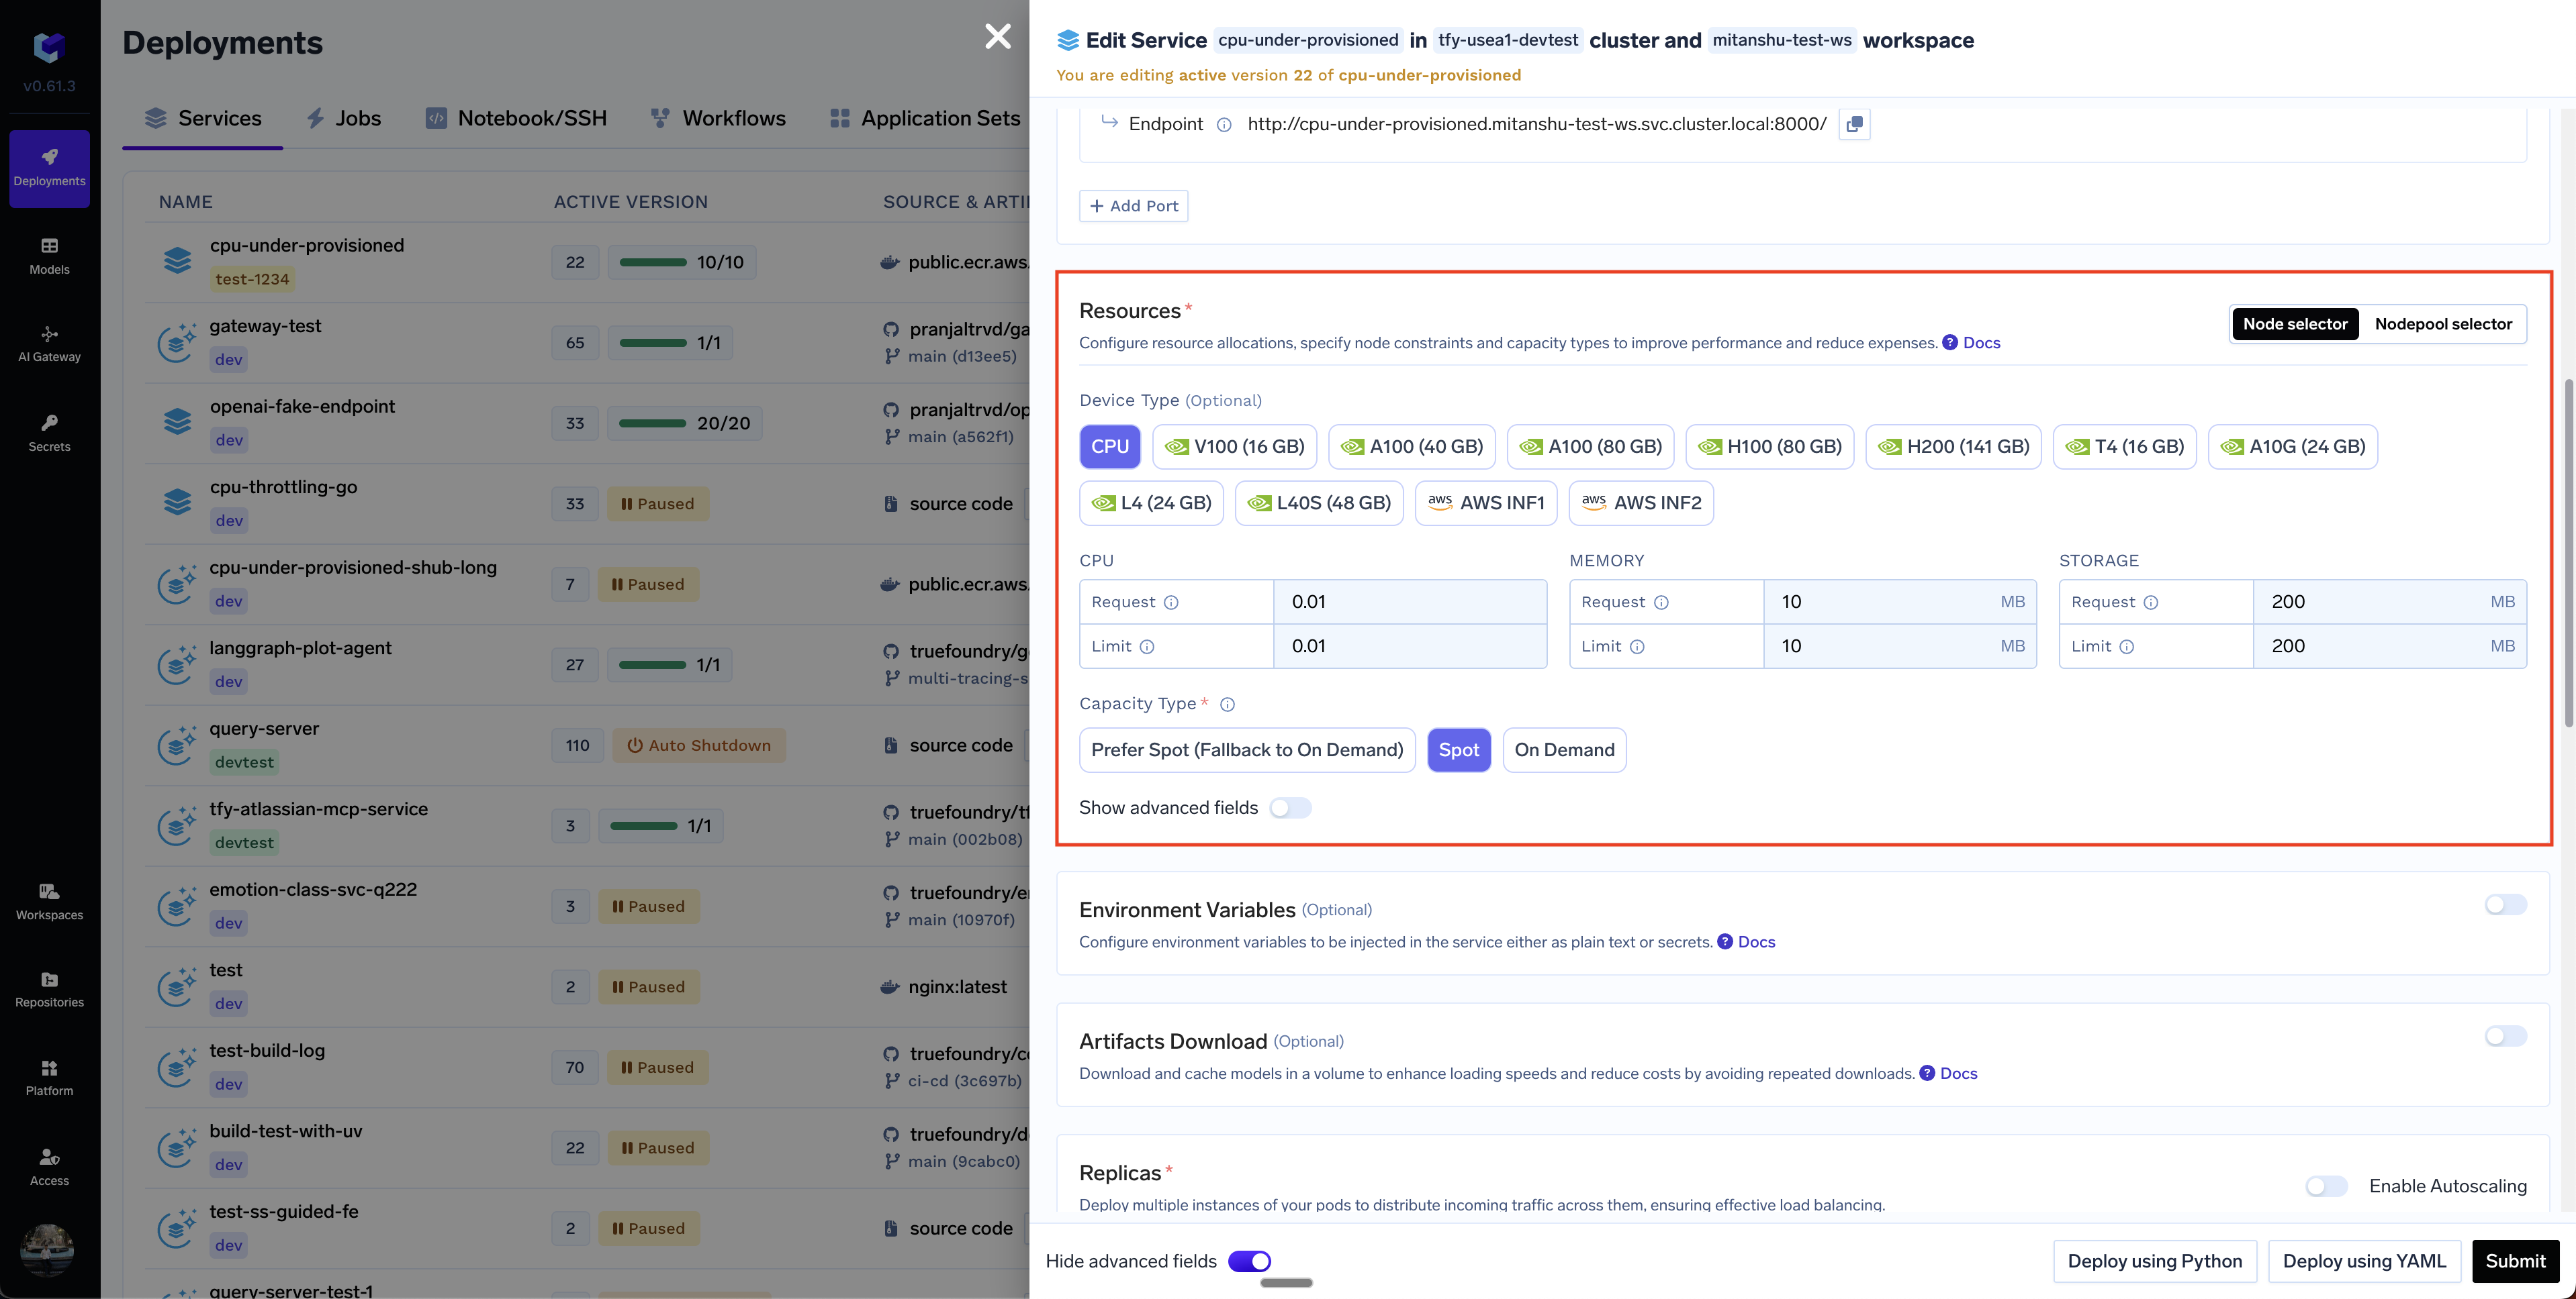Click the Submit button
Screen dimensions: 2576x1299
click(x=2515, y=1261)
